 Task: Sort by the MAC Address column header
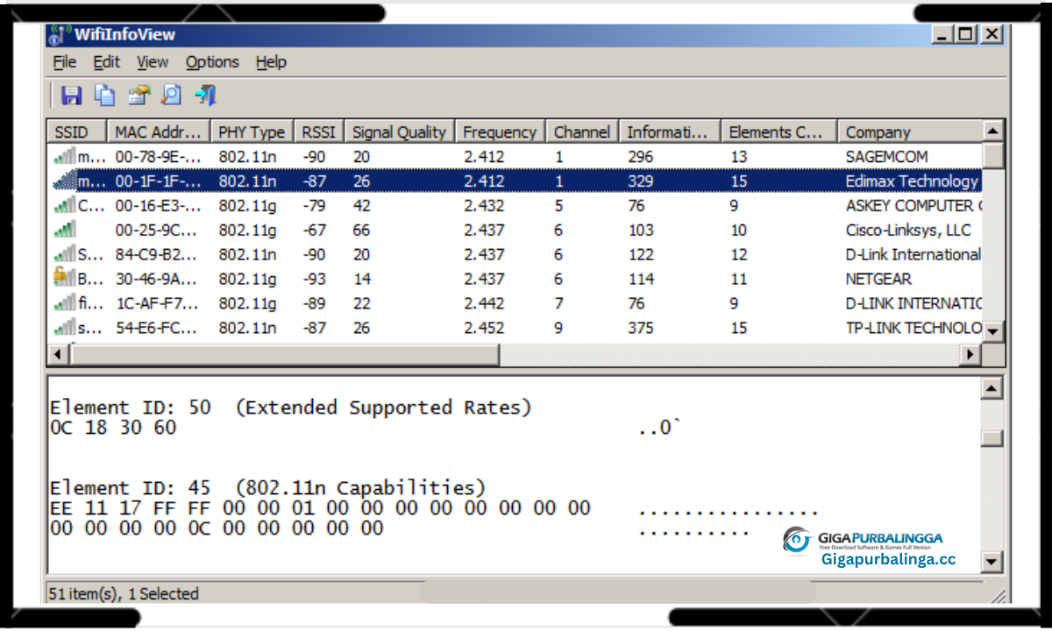(x=158, y=132)
